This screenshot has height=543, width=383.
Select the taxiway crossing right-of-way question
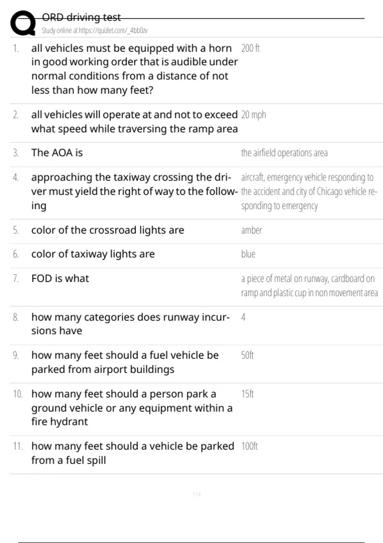134,191
